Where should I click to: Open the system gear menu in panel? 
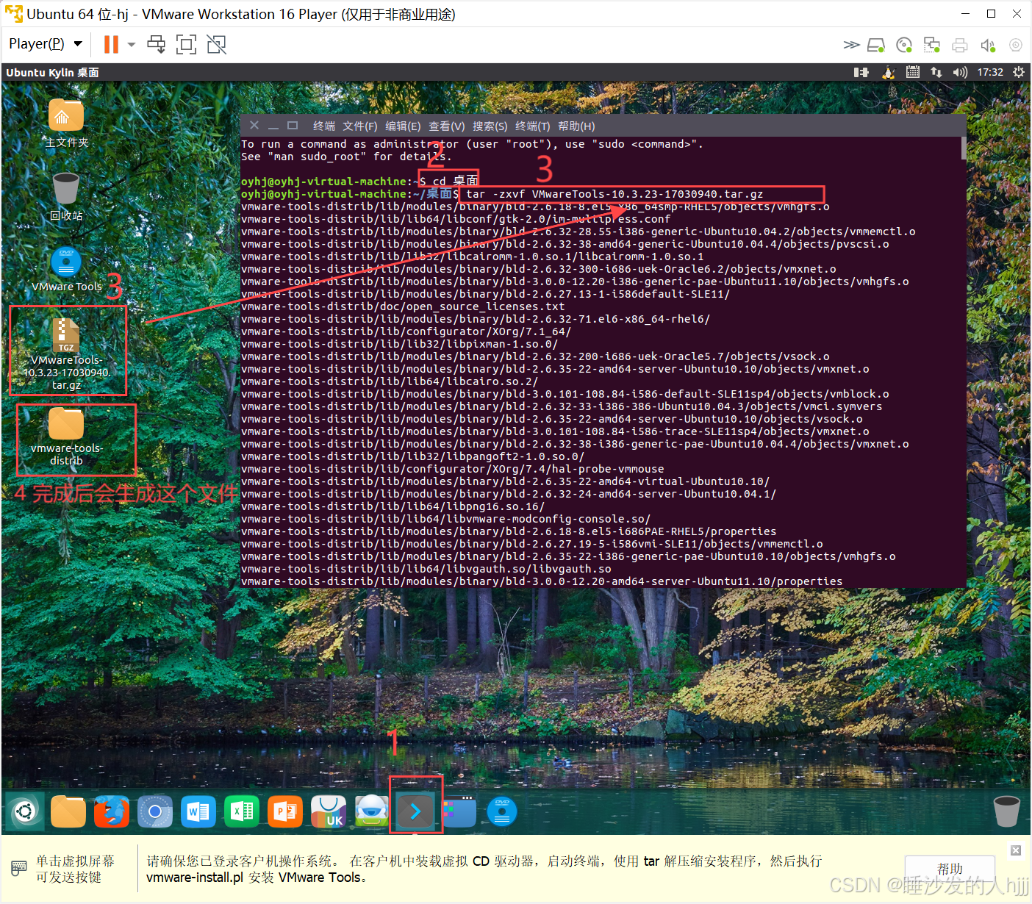click(x=1019, y=72)
